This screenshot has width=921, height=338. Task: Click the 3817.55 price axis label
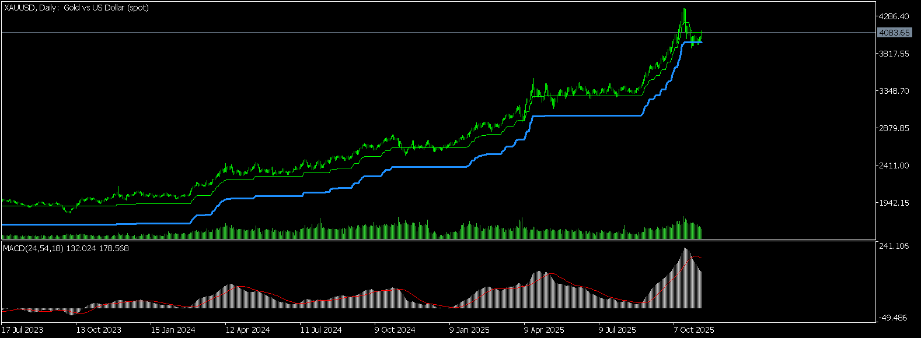pos(894,54)
